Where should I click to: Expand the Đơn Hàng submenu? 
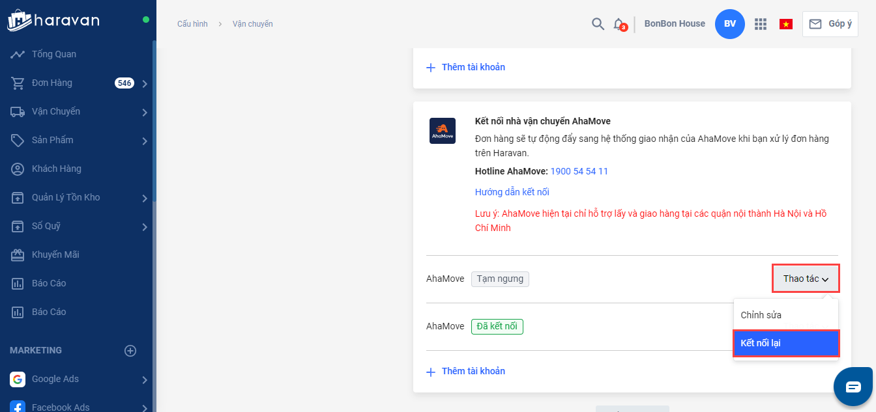pos(144,83)
